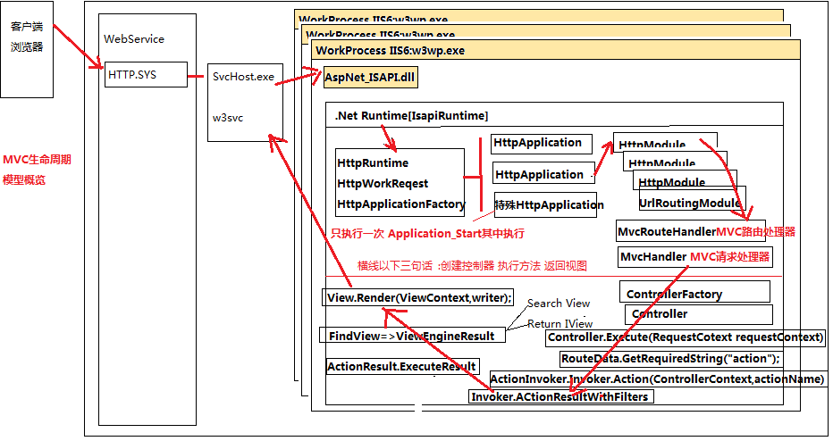Viewport: 833px width, 441px height.
Task: Select the red 模型概览 text
Action: click(24, 180)
